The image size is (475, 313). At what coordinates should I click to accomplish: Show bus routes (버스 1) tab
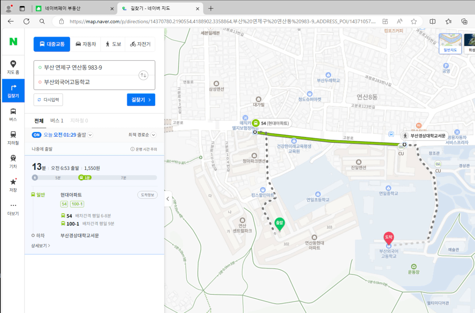[x=57, y=121]
